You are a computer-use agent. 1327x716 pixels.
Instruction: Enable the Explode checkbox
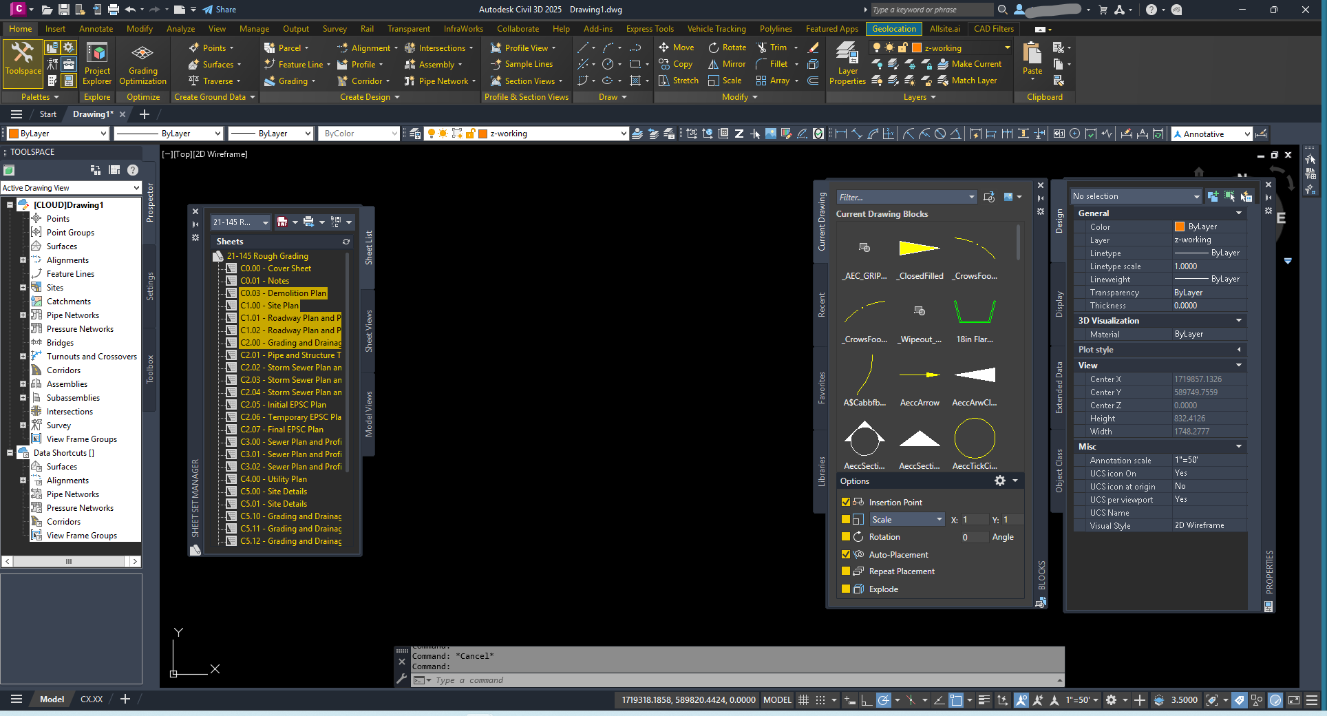846,589
